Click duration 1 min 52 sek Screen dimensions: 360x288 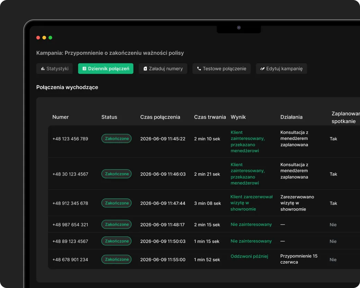[x=207, y=260]
